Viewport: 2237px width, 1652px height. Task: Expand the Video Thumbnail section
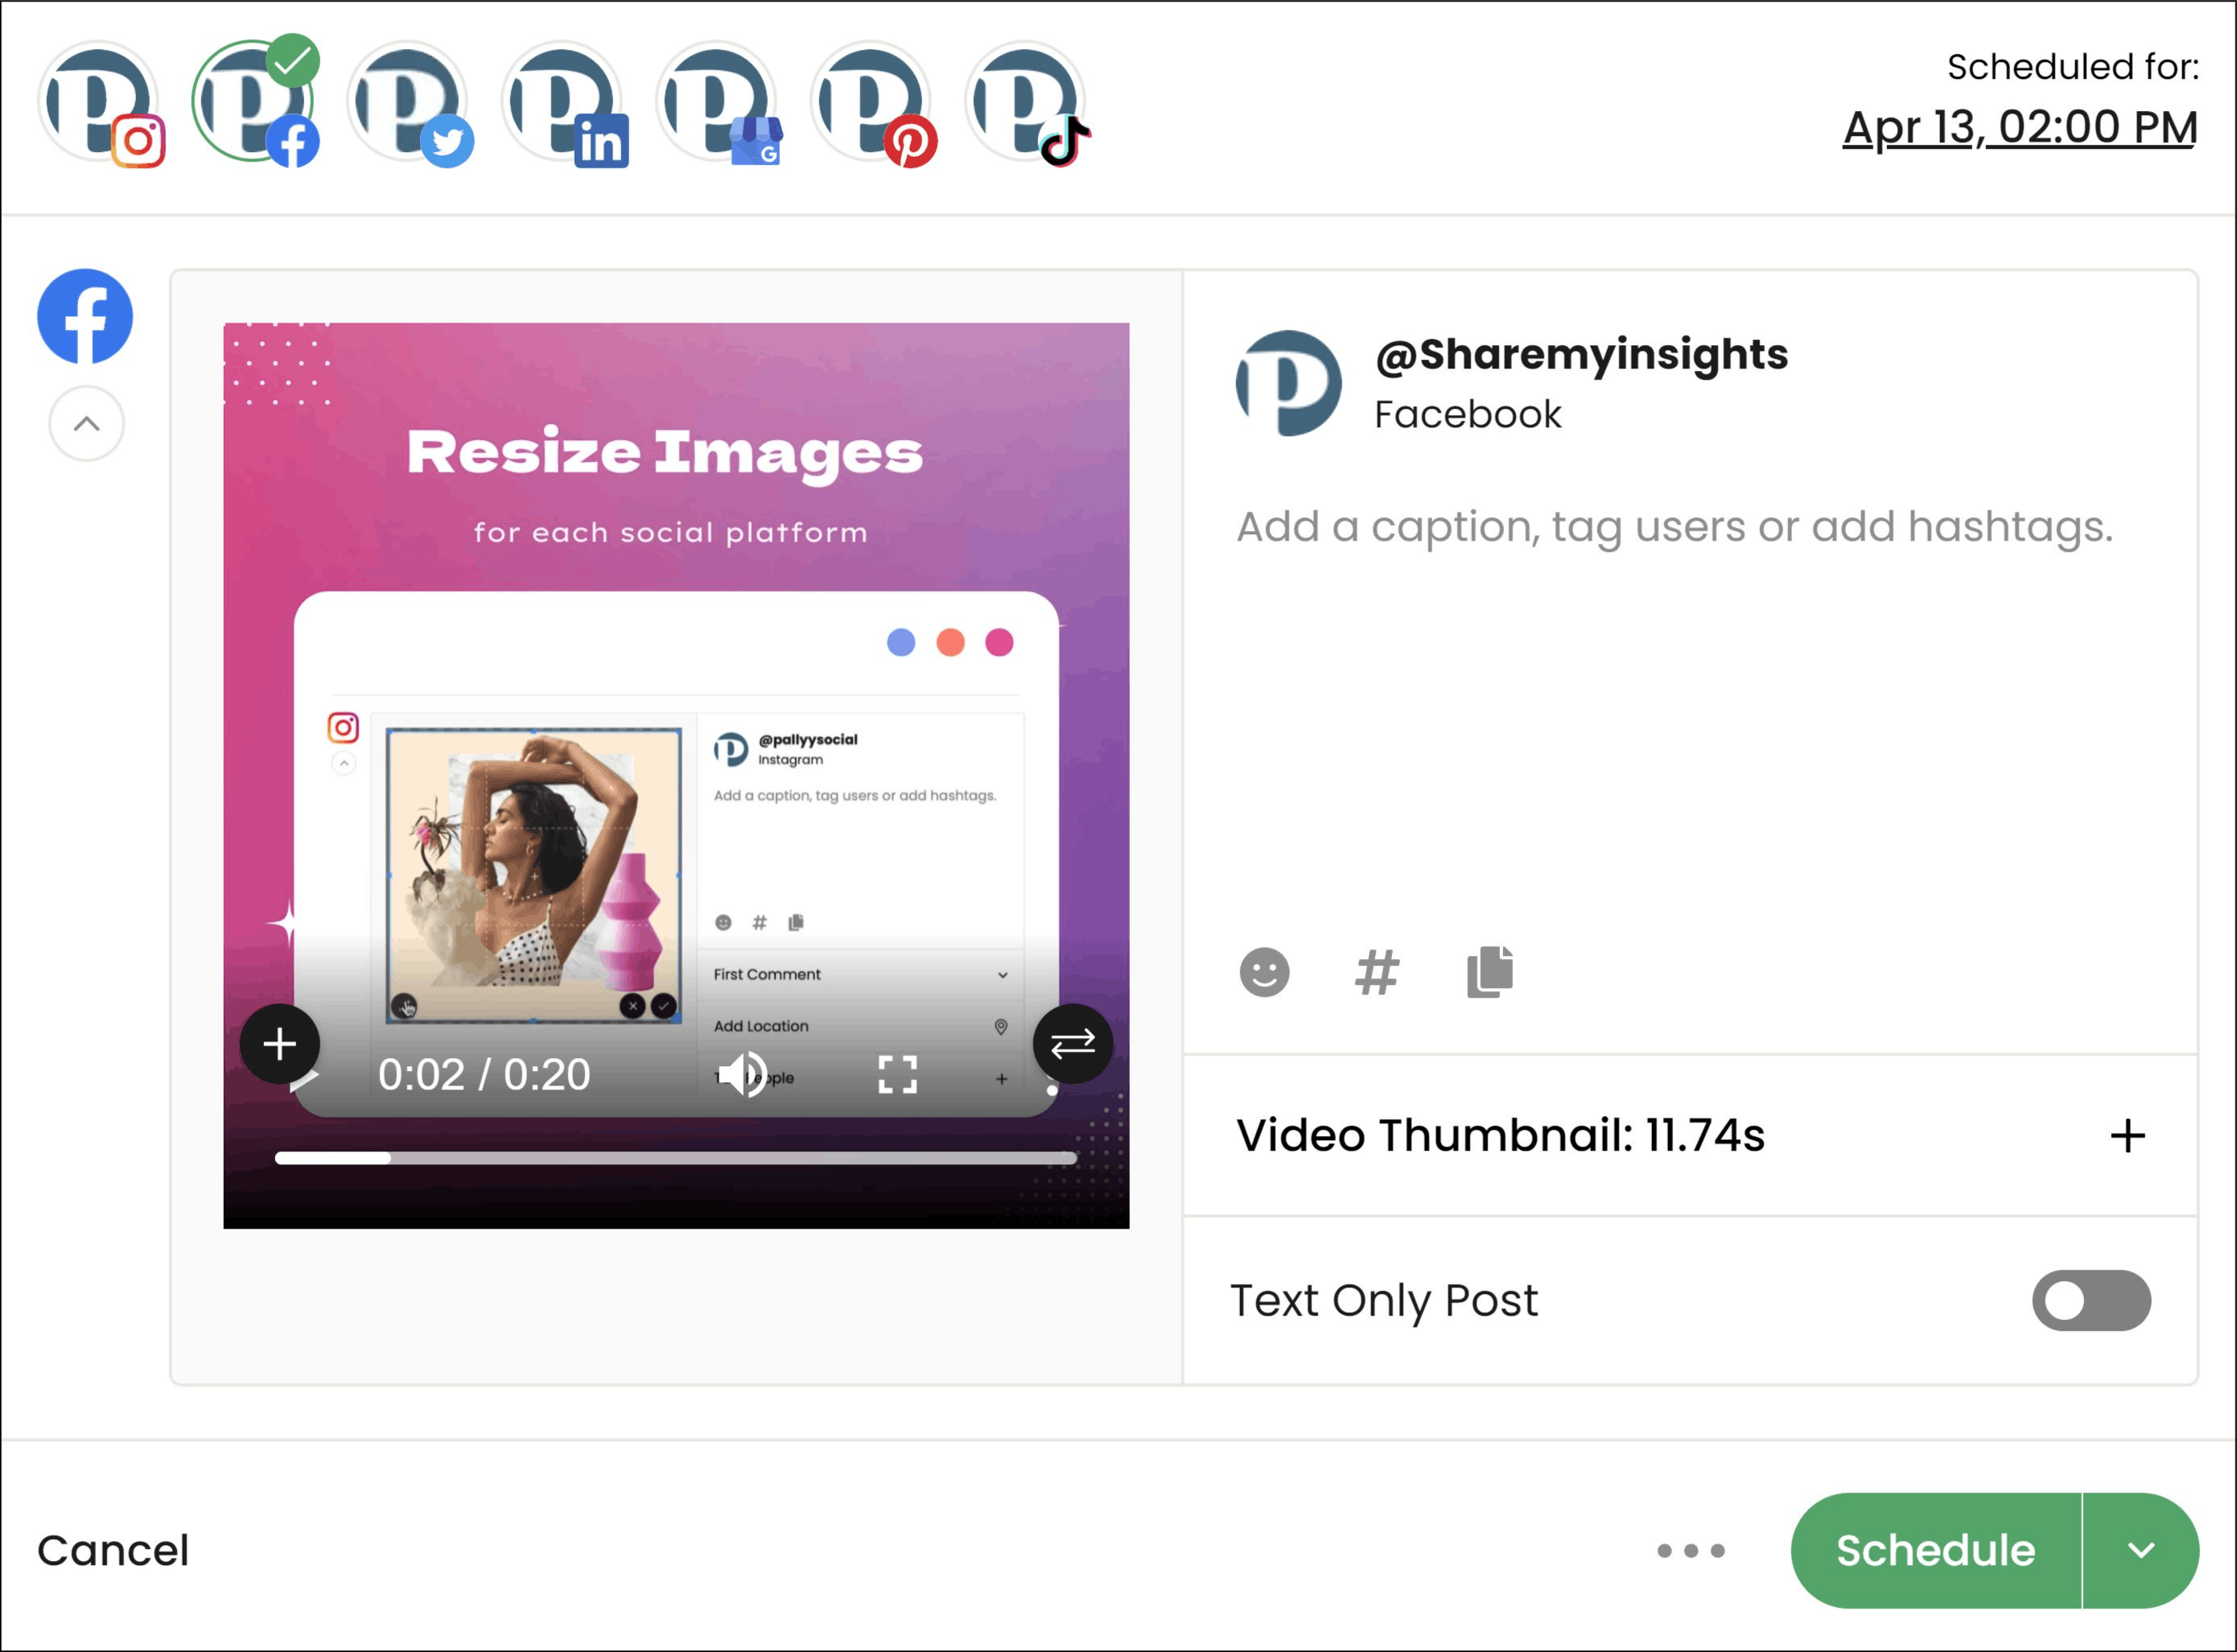pyautogui.click(x=1691, y=1136)
